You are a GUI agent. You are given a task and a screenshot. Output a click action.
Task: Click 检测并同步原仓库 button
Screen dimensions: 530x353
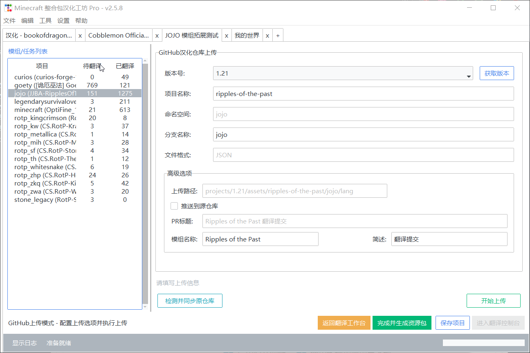tap(190, 301)
